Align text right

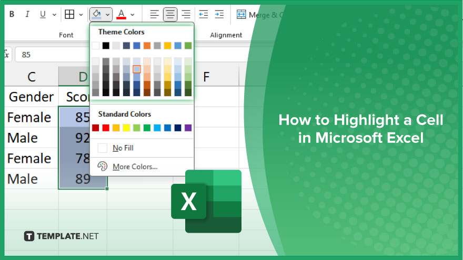coord(186,14)
